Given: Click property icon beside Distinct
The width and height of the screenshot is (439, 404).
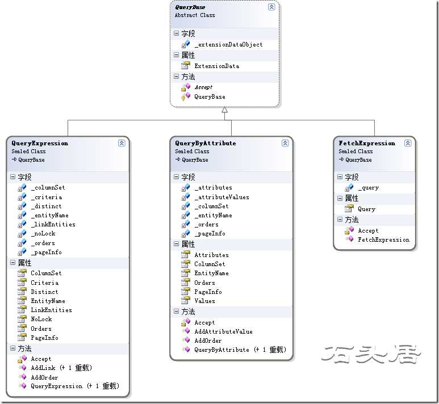Looking at the screenshot, I should click(22, 292).
